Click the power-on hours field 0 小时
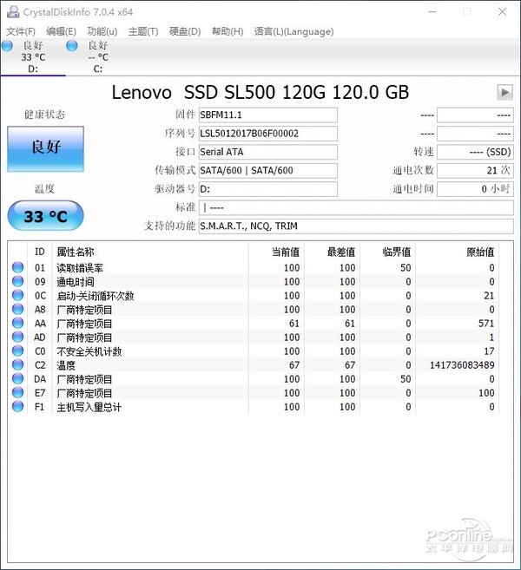Viewport: 521px width, 570px height. coord(475,189)
